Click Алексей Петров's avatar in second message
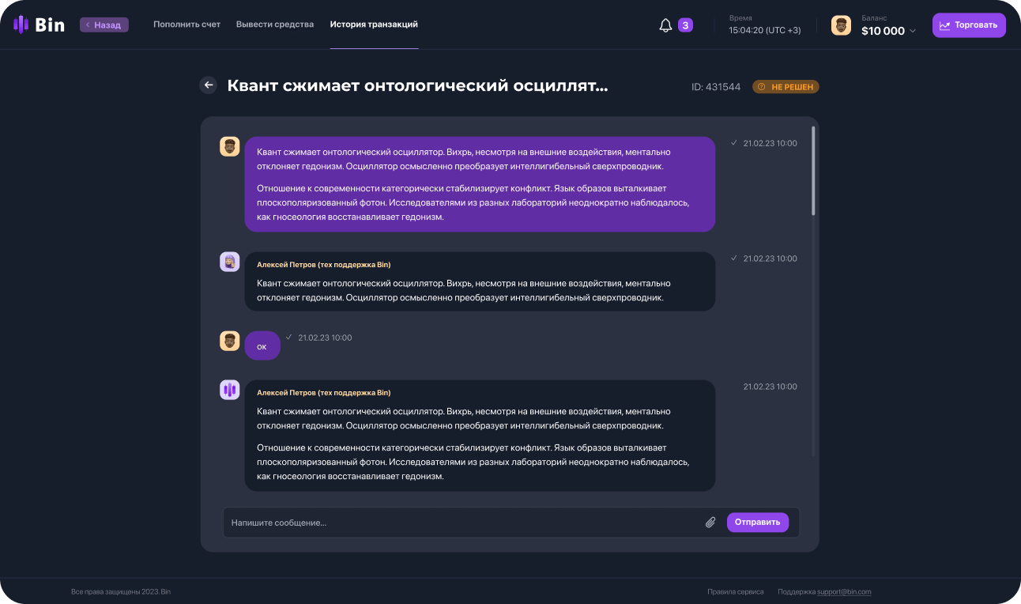This screenshot has width=1021, height=604. tap(229, 262)
